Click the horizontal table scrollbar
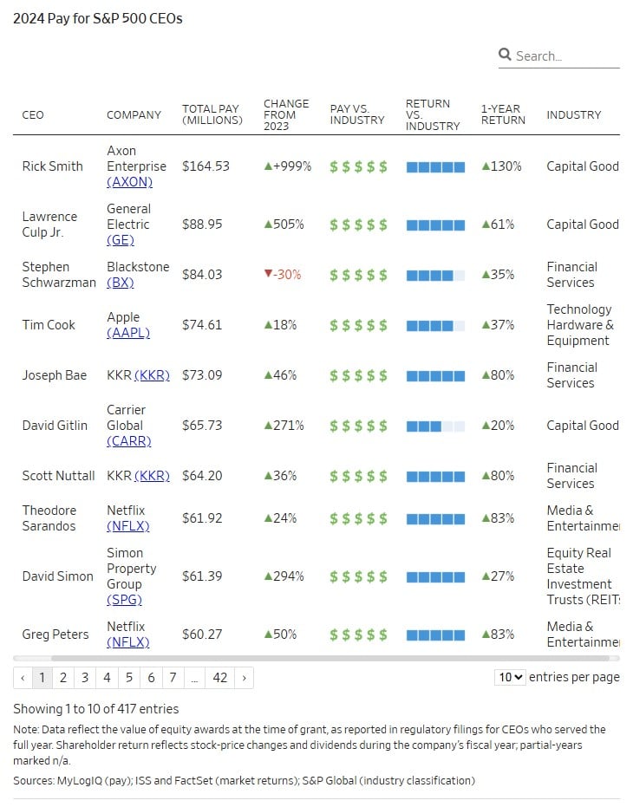Image resolution: width=633 pixels, height=807 pixels. pos(330,658)
